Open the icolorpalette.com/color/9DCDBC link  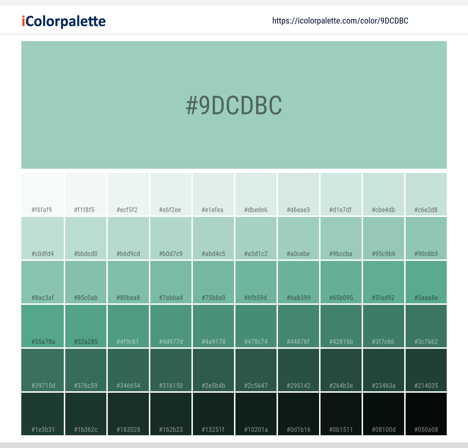point(340,20)
